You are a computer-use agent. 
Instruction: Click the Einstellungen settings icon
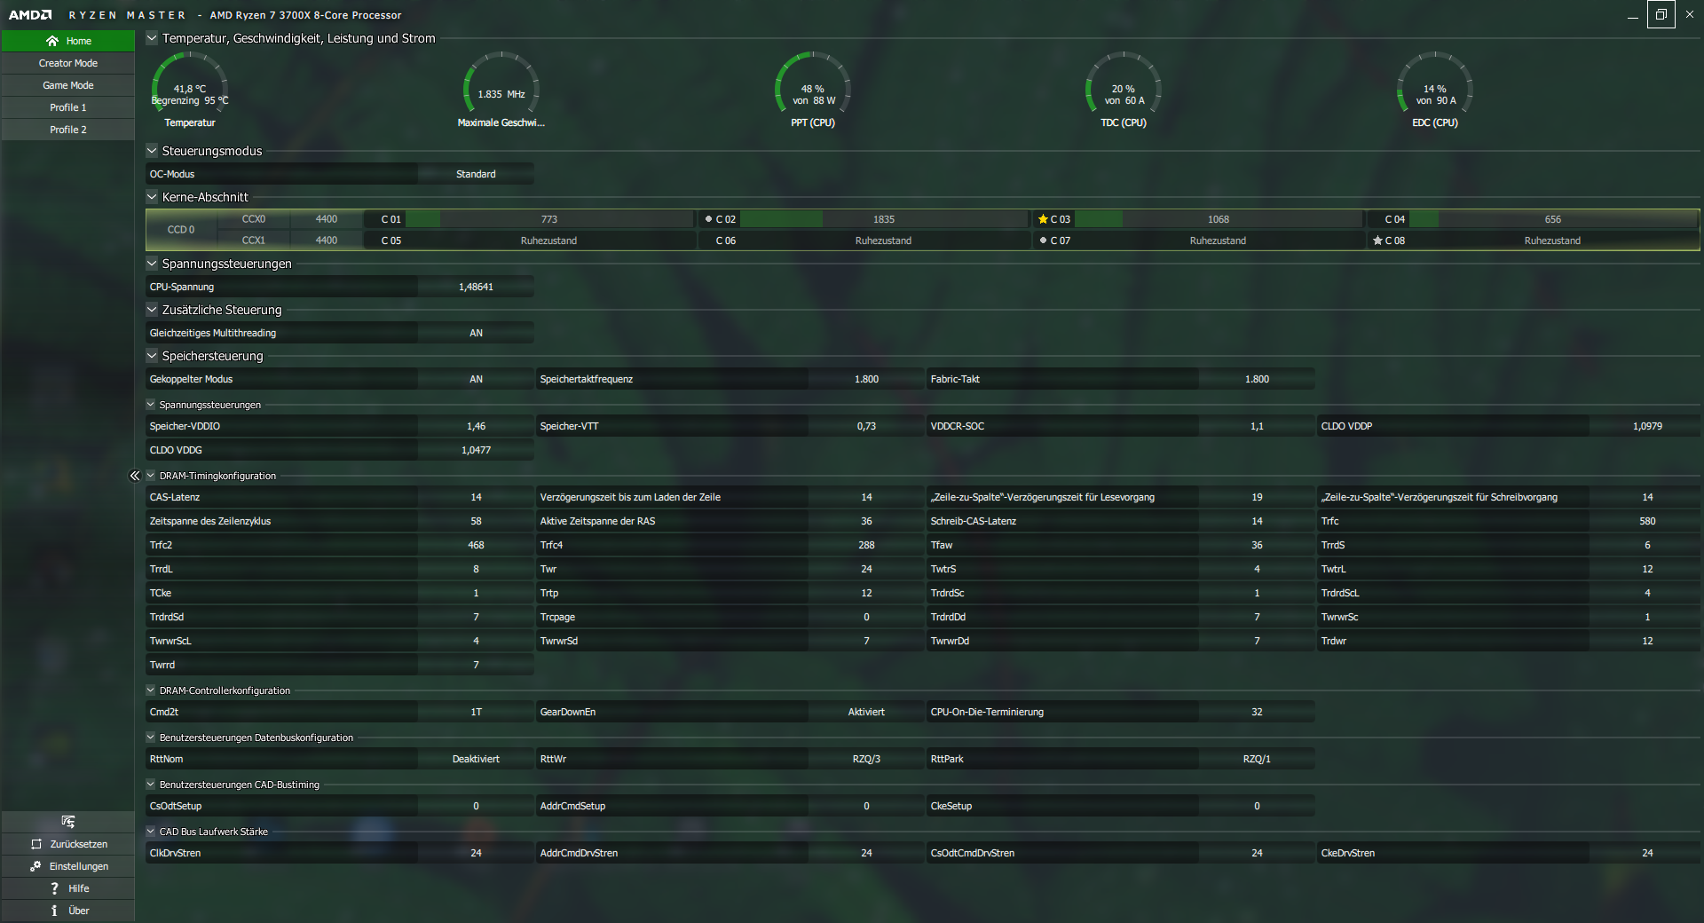point(35,866)
